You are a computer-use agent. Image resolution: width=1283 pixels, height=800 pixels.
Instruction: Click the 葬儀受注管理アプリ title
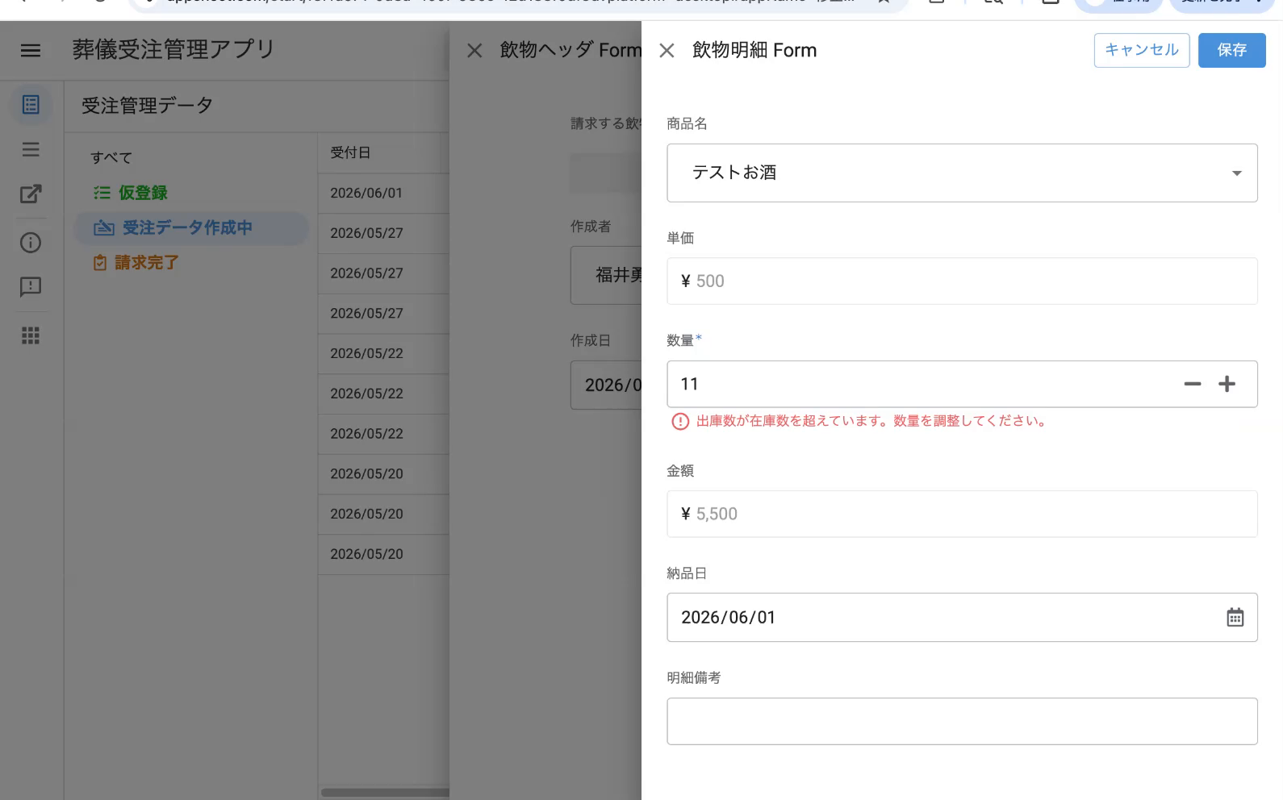point(173,49)
